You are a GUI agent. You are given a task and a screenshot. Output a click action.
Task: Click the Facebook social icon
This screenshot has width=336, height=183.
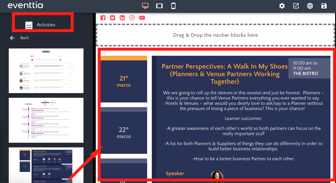coord(103,18)
